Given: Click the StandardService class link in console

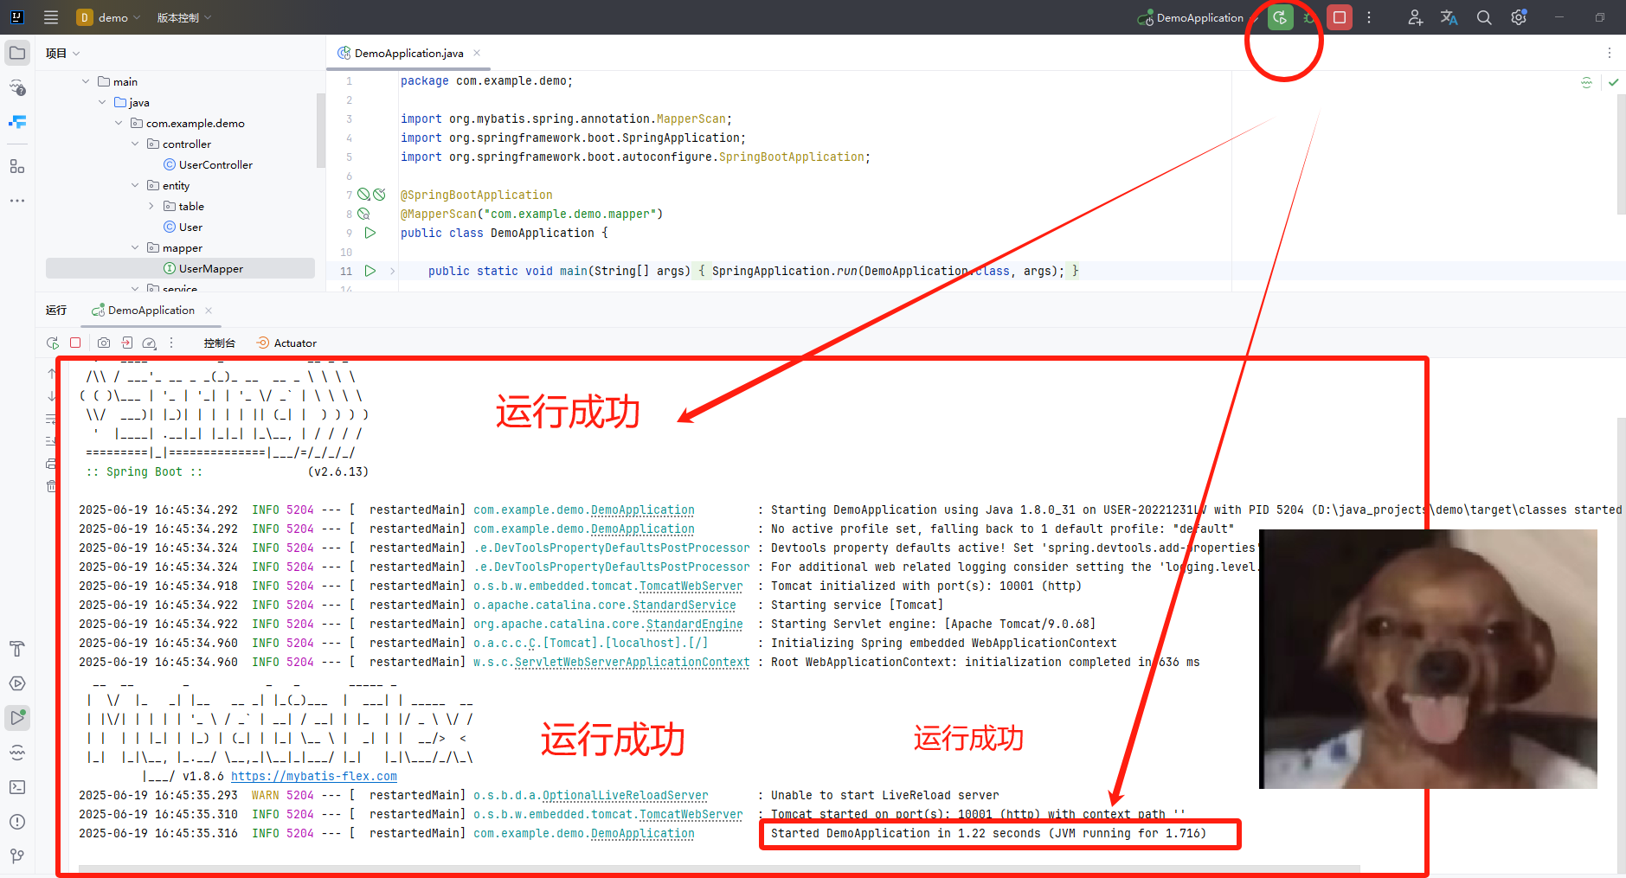Looking at the screenshot, I should [684, 605].
